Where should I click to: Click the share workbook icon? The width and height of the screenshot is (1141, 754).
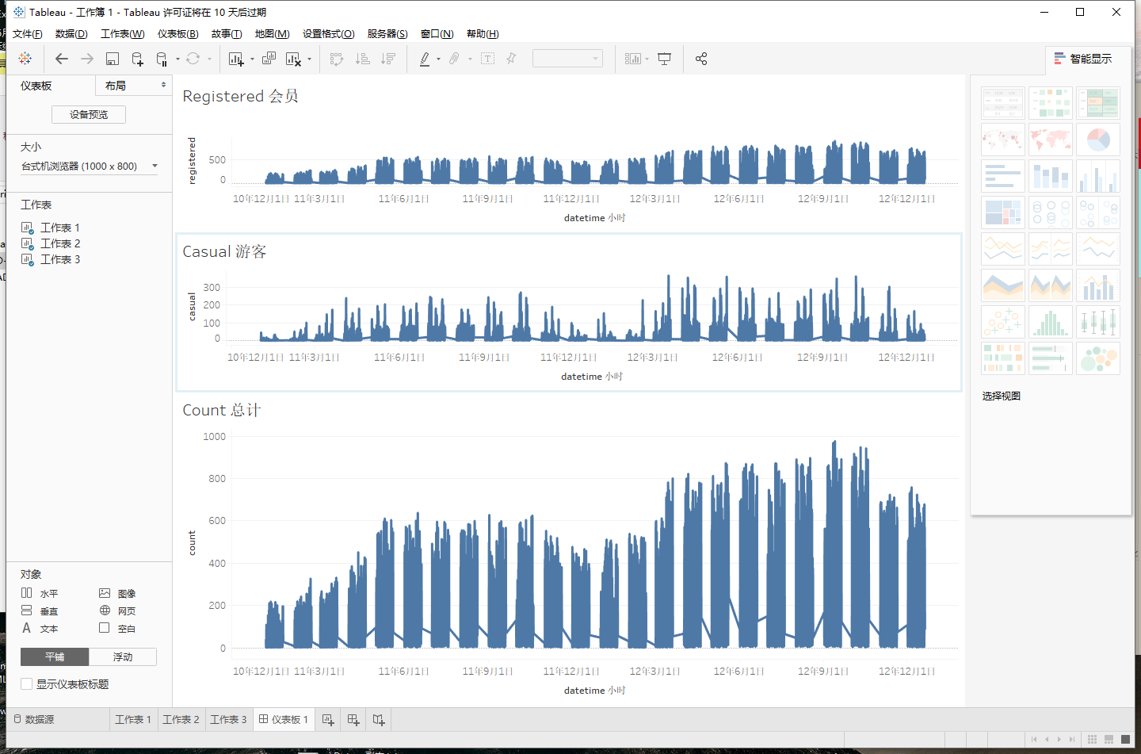(701, 59)
